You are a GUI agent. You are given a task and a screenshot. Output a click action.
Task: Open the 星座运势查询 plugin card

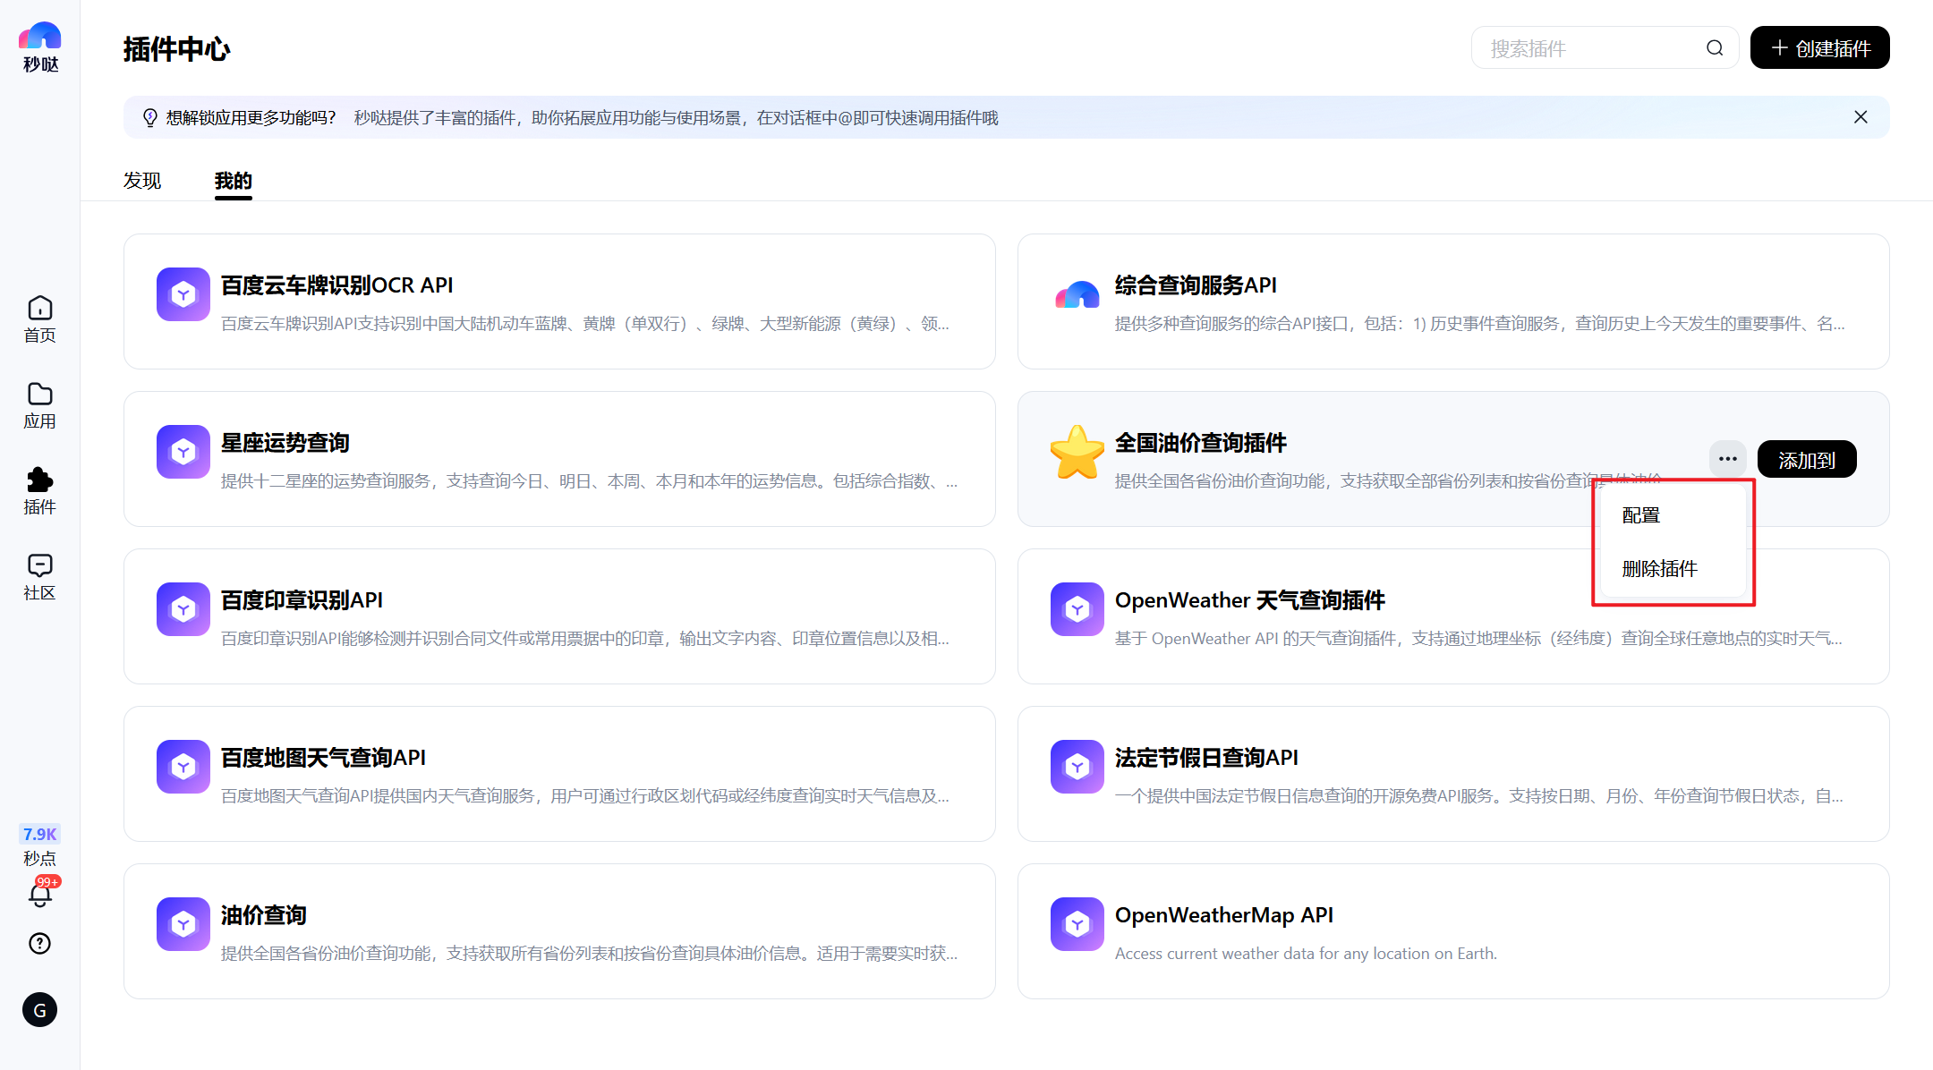pyautogui.click(x=559, y=459)
